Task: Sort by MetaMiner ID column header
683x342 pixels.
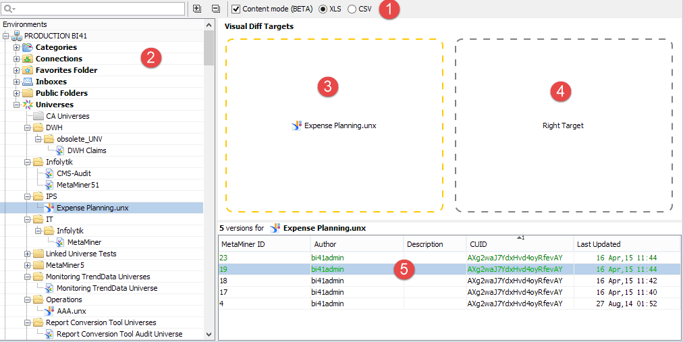Action: coord(265,244)
